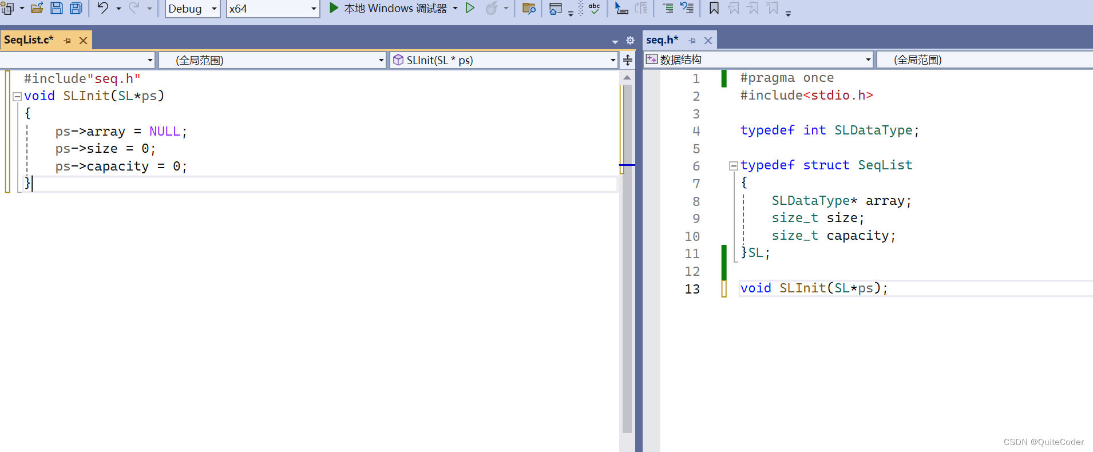This screenshot has width=1093, height=452.
Task: Click the abc spell check icon
Action: click(x=595, y=8)
